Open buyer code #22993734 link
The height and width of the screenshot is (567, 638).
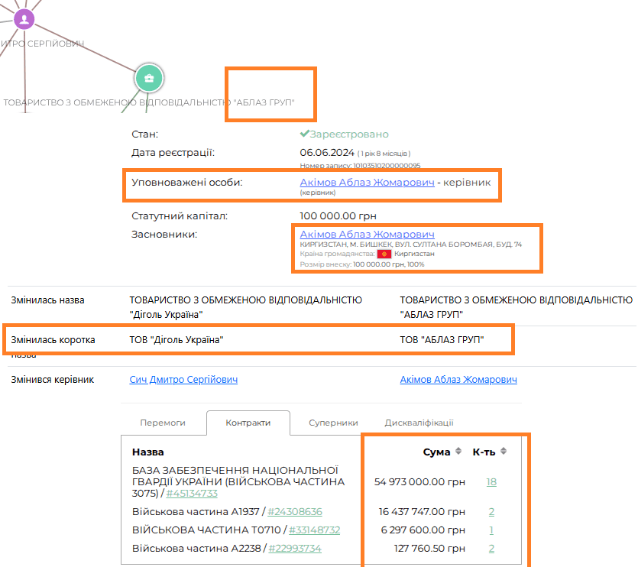pyautogui.click(x=294, y=549)
